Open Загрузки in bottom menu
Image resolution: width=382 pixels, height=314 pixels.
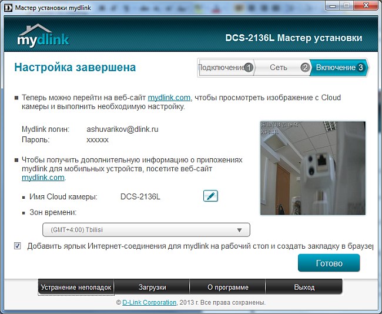point(152,288)
